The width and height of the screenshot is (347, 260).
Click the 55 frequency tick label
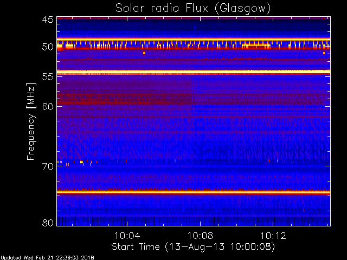[48, 77]
